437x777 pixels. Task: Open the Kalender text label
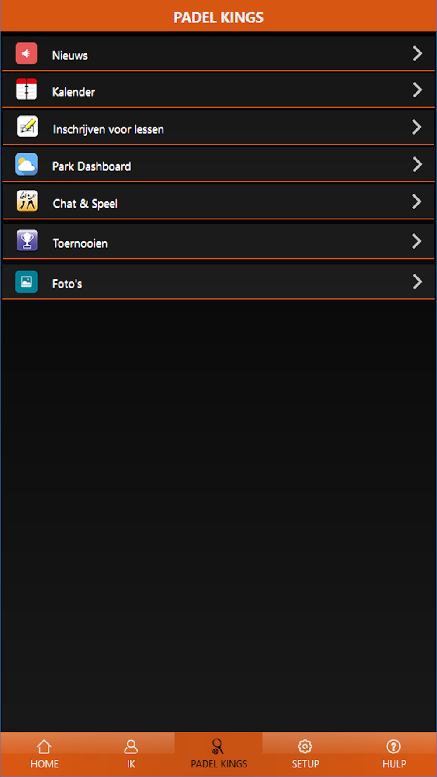pyautogui.click(x=73, y=92)
